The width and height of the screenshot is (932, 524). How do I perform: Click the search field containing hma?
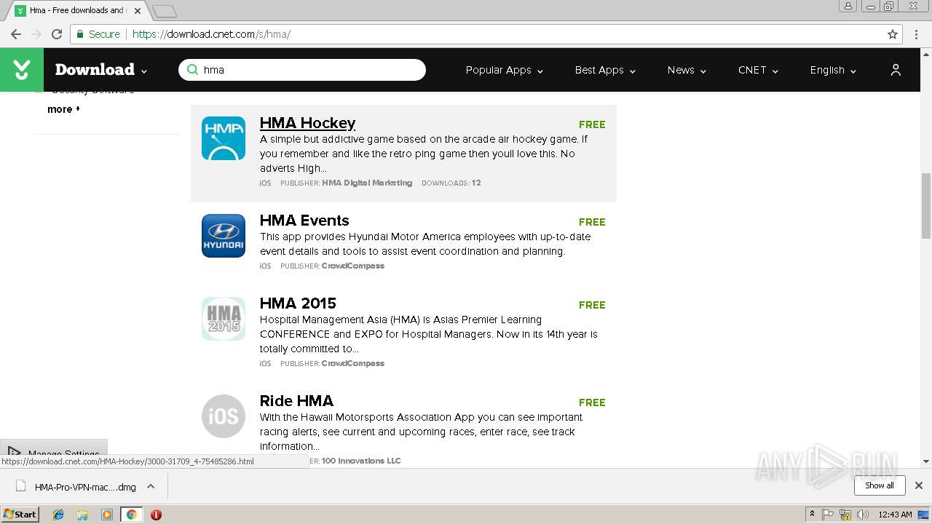[x=302, y=70]
